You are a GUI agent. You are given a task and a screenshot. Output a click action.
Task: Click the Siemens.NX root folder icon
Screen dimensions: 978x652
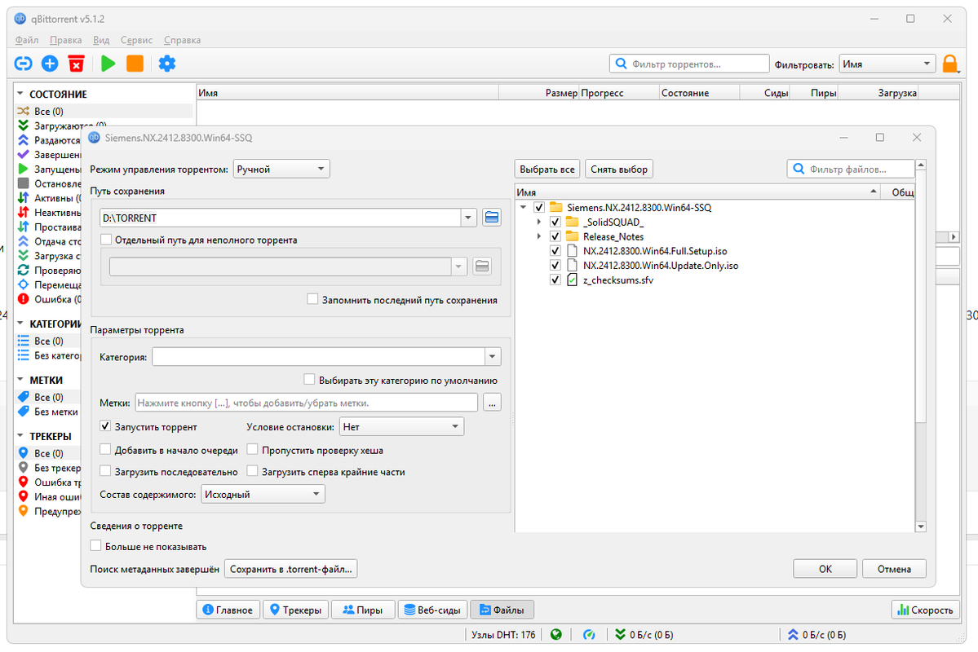pos(555,207)
